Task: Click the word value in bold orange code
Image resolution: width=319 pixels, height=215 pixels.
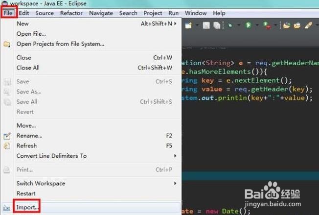Action: click(211, 89)
